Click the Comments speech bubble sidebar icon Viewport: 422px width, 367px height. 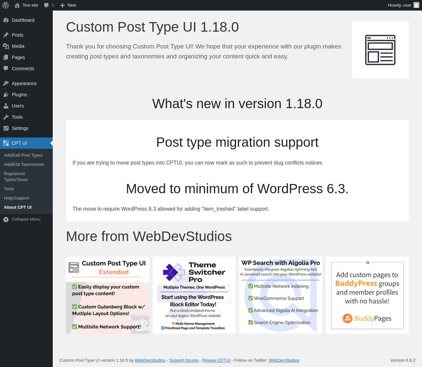(6, 69)
